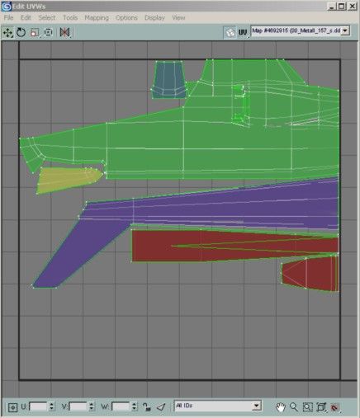Open the Mapping menu
The width and height of the screenshot is (360, 418).
pos(97,17)
